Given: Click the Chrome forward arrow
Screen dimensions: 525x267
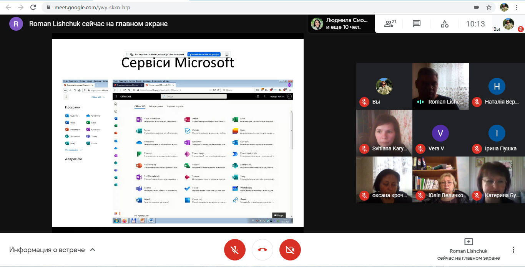Looking at the screenshot, I should click(x=21, y=7).
